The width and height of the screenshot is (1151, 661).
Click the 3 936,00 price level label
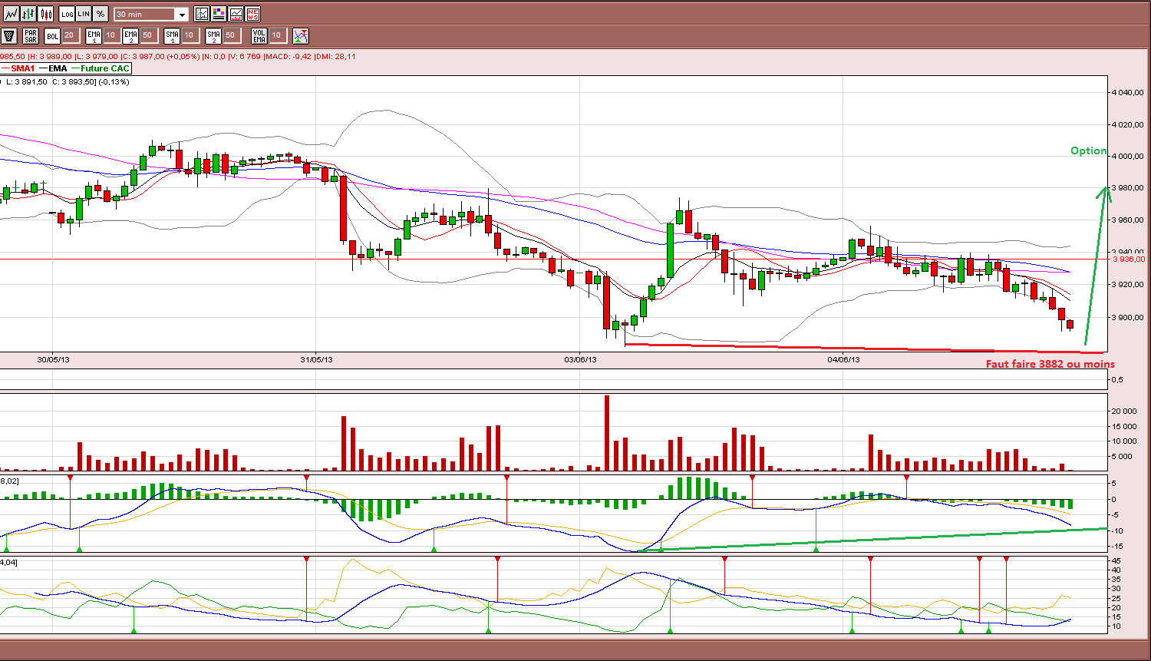click(x=1129, y=259)
